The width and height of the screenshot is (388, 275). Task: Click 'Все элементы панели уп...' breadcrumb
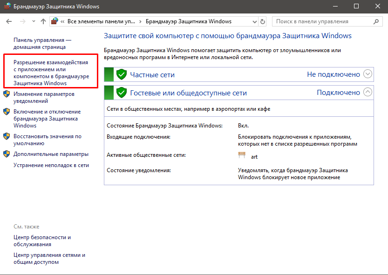coord(101,21)
